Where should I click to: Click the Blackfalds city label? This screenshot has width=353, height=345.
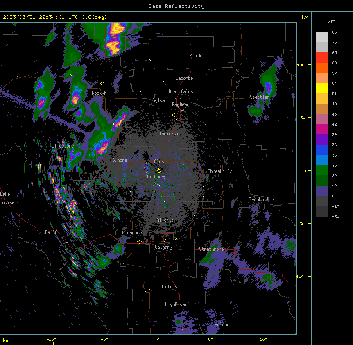(181, 91)
